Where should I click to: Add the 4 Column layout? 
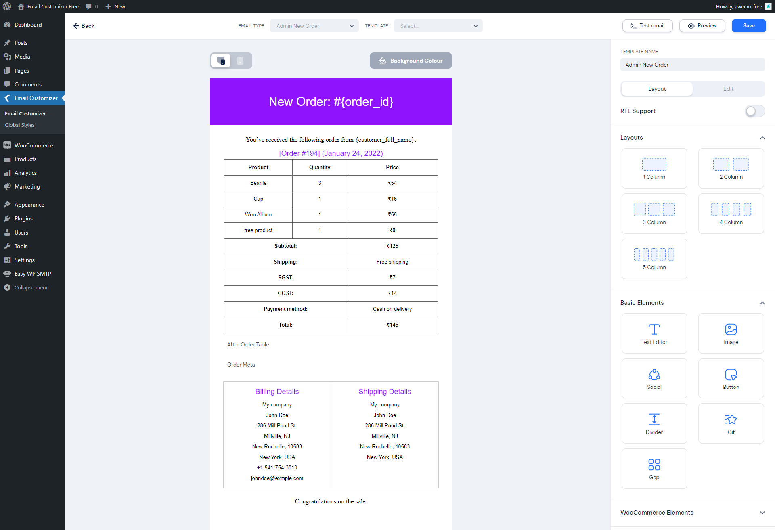(731, 214)
